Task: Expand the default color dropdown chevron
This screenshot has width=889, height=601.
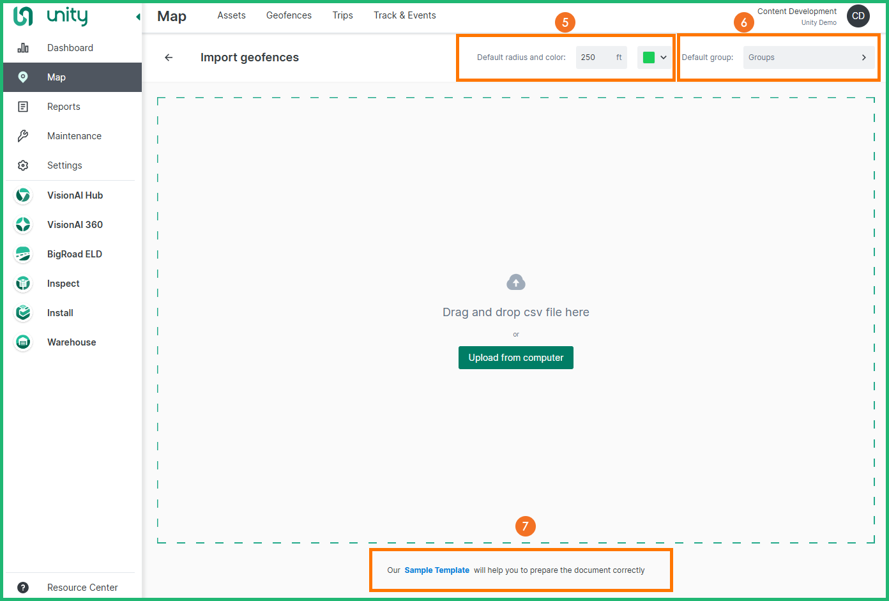Action: 664,57
